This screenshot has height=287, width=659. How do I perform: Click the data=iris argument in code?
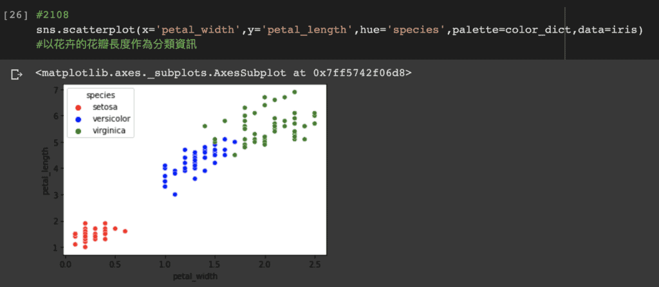(606, 30)
